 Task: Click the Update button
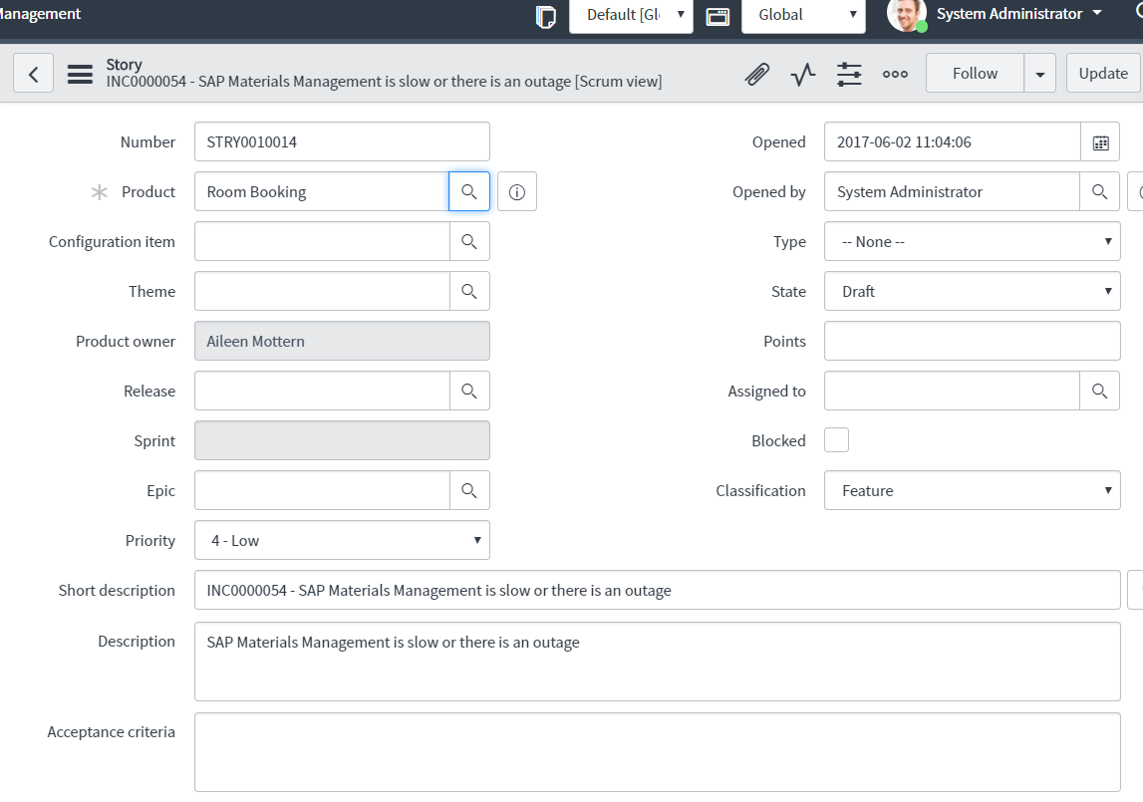point(1103,73)
